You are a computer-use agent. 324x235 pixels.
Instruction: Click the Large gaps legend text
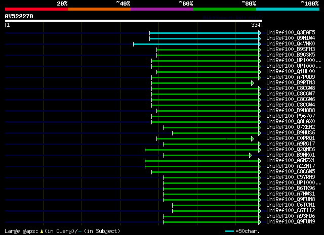click(x=62, y=231)
